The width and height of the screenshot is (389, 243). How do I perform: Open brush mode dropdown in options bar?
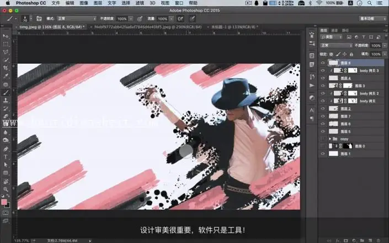[77, 19]
